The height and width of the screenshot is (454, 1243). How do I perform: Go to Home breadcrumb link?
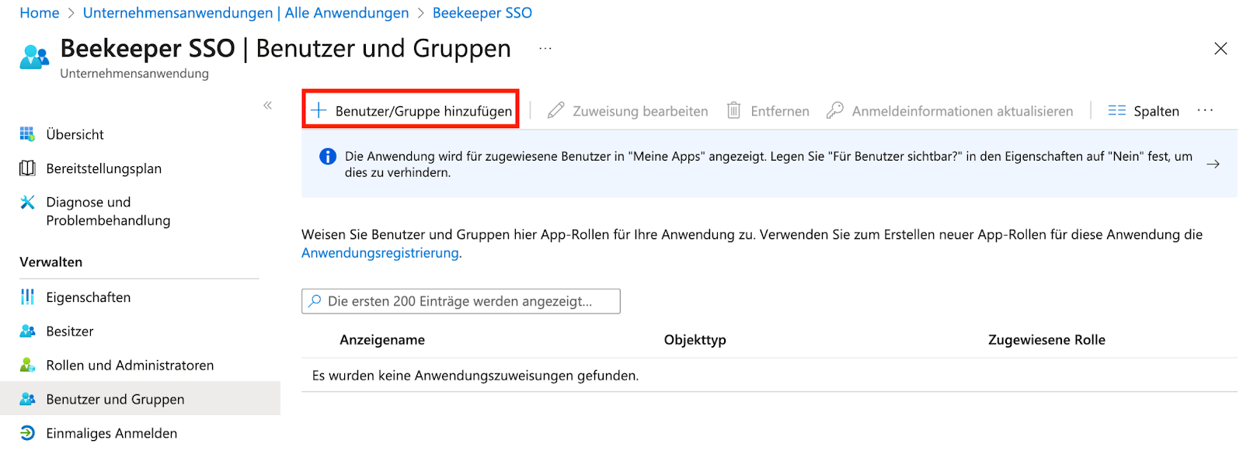(x=40, y=12)
